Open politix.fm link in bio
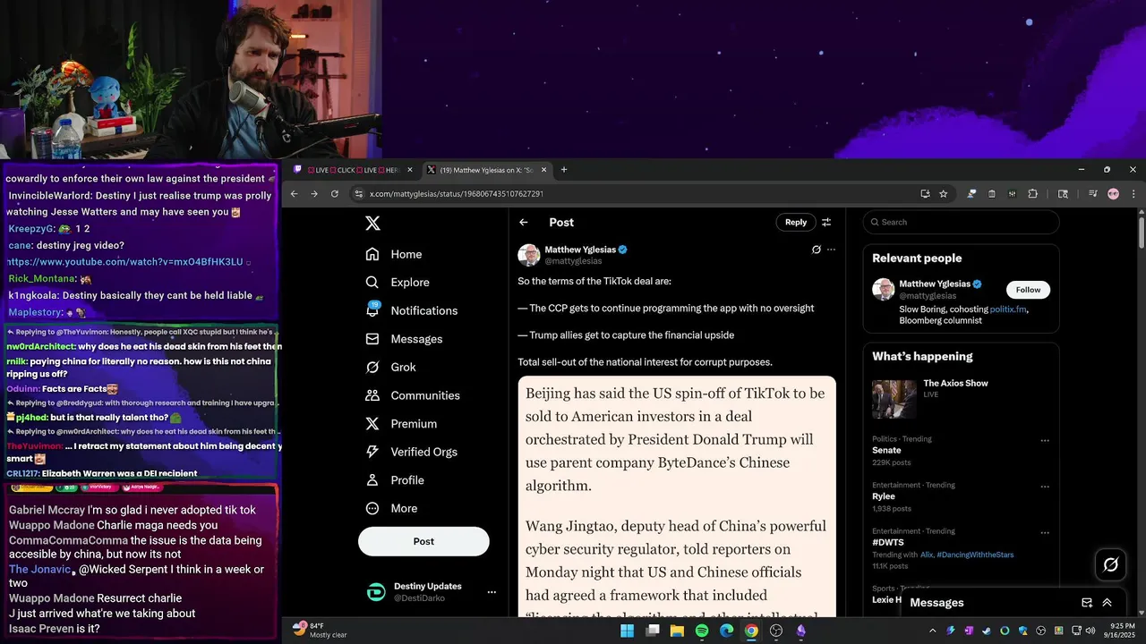 [x=1008, y=309]
